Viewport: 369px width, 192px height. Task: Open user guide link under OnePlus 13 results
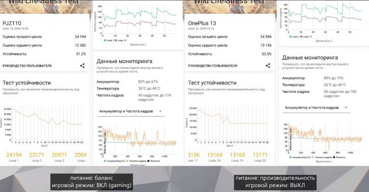click(213, 66)
